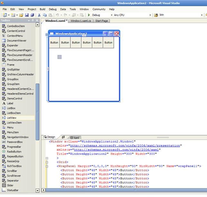Click the Open File folder icon
The height and width of the screenshot is (197, 207).
pyautogui.click(x=21, y=15)
